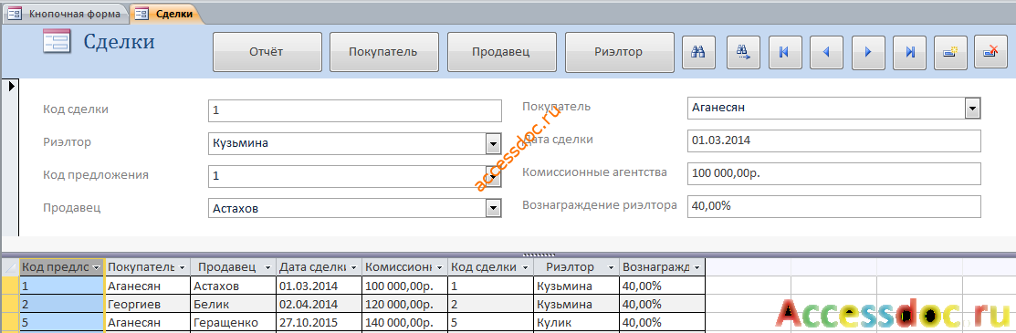Viewport: 1016px width, 333px height.
Task: Switch to the Кнопочная форма tab
Action: [65, 14]
